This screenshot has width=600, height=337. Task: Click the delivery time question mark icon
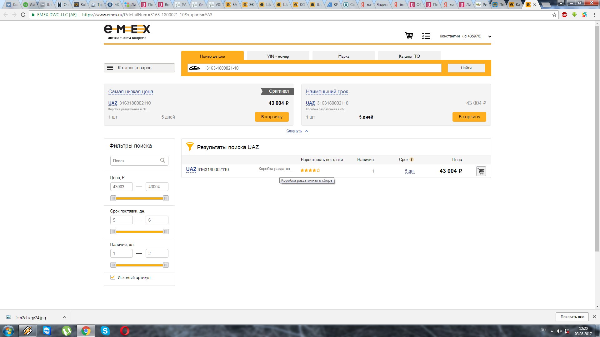coord(412,159)
